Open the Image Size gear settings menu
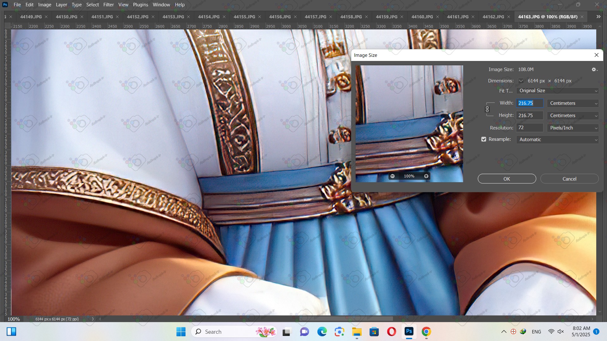 click(x=594, y=69)
